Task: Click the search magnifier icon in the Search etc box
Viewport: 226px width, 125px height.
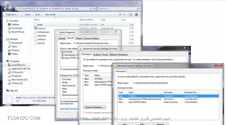Action: tap(138, 9)
